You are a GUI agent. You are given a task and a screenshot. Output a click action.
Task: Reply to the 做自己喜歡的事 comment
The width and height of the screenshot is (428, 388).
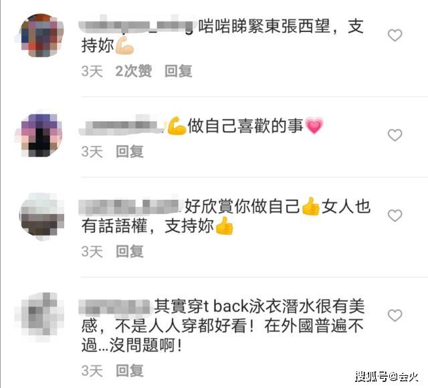[x=129, y=151]
